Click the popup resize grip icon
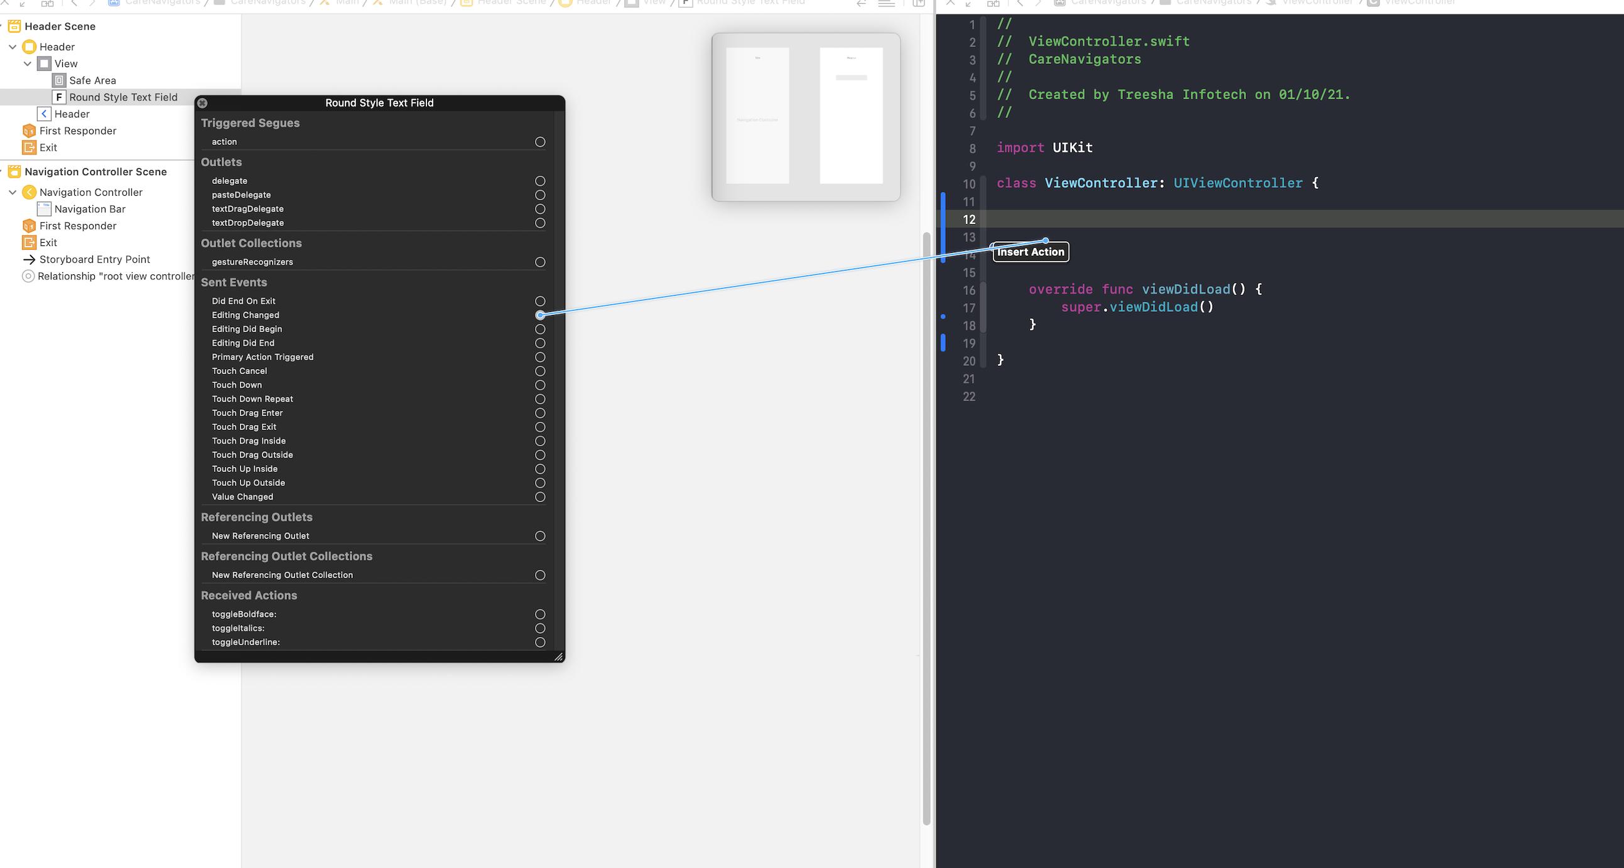Image resolution: width=1624 pixels, height=868 pixels. 558,656
